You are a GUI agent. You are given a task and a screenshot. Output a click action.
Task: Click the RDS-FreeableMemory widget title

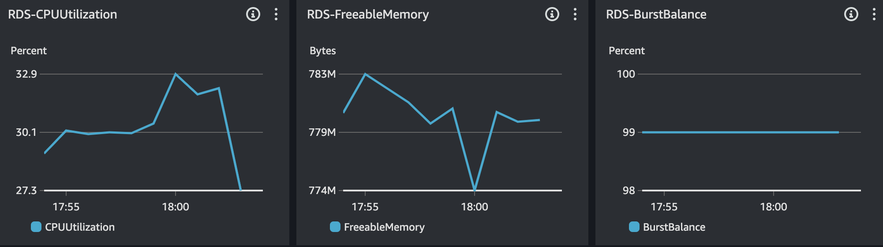pyautogui.click(x=368, y=15)
